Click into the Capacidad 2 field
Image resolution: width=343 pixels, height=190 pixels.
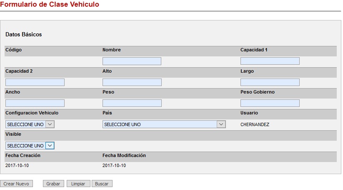click(35, 82)
